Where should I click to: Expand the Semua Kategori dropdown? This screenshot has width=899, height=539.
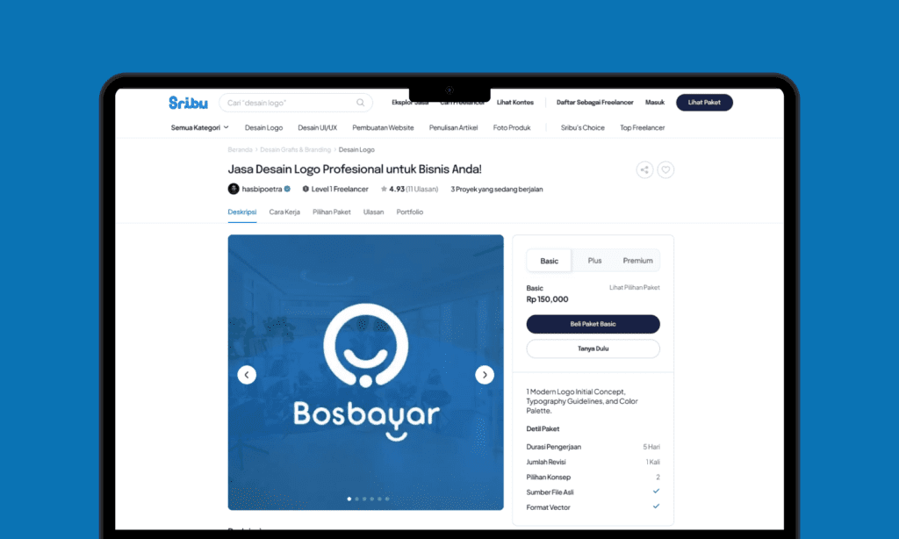click(199, 127)
